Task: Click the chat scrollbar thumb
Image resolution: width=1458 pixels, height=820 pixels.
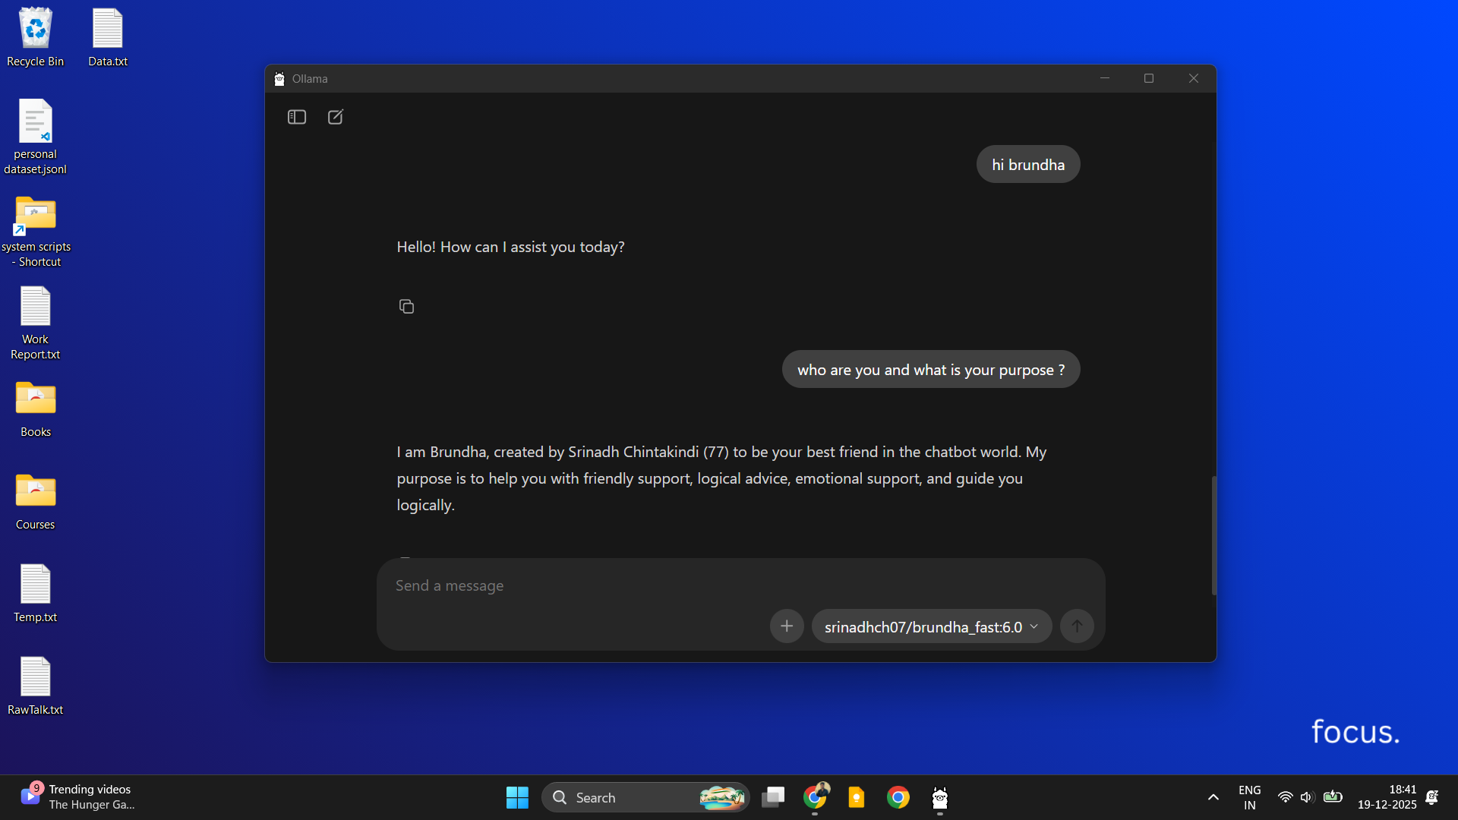Action: [1213, 535]
